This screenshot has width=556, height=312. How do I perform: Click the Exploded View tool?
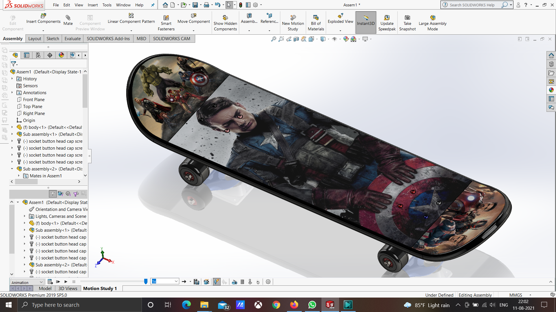(340, 18)
